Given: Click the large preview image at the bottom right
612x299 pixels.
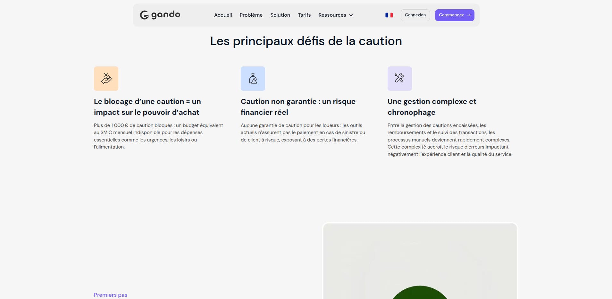Looking at the screenshot, I should [x=420, y=261].
